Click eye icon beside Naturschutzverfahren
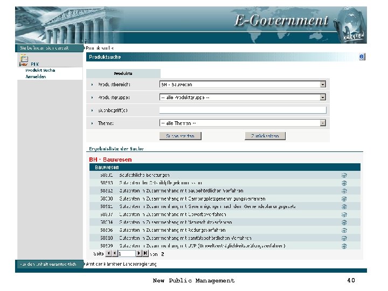The image size is (388, 291). pyautogui.click(x=344, y=223)
